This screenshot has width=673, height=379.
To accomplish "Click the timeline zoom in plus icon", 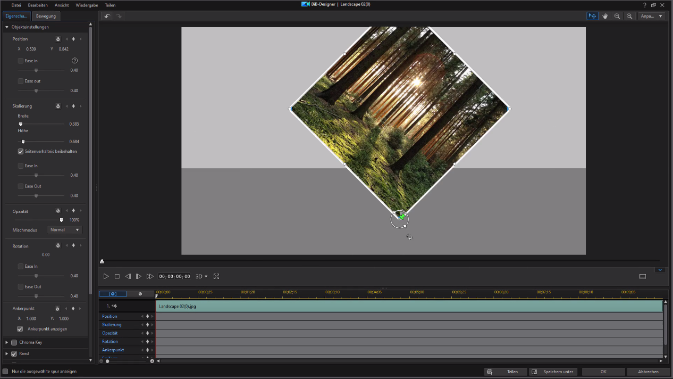I will click(152, 361).
